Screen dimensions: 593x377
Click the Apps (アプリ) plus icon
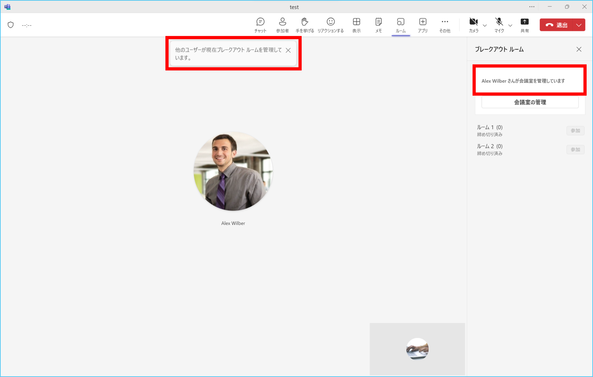point(422,22)
